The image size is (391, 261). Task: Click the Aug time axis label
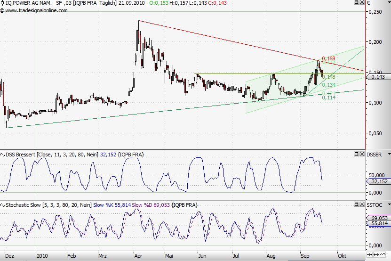point(271,256)
